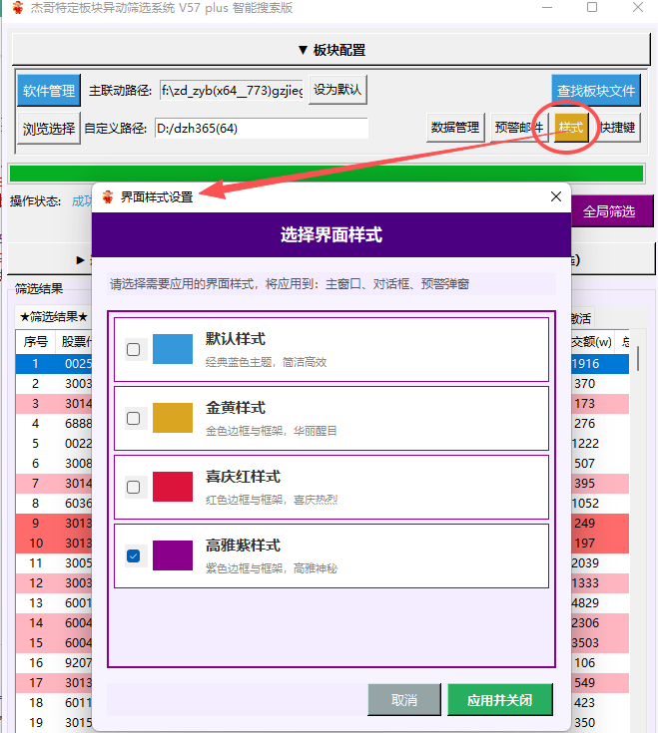This screenshot has height=733, width=658.
Task: Click the 自定义路径 input field
Action: click(x=262, y=128)
